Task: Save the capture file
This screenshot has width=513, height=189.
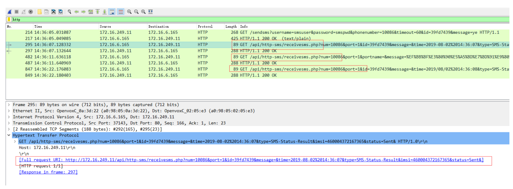Action: (46, 12)
